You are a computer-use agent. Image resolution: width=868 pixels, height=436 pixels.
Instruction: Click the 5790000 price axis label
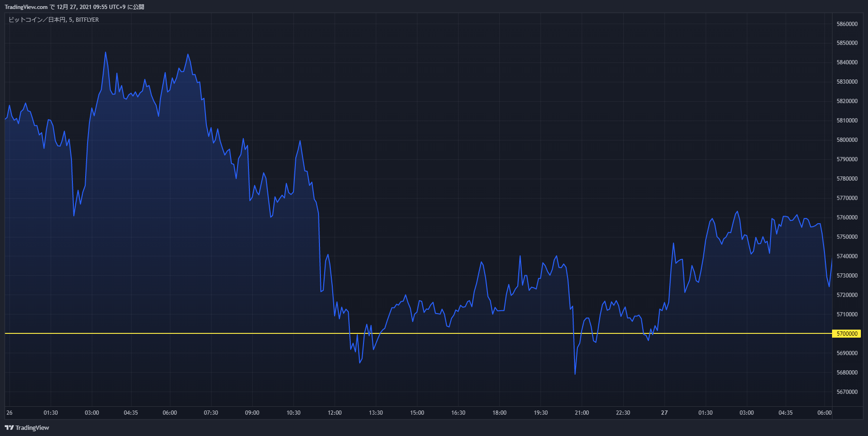pyautogui.click(x=847, y=159)
